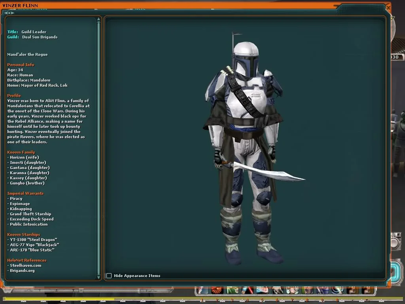This screenshot has width=405, height=304.
Task: Activate the red lightsaber ability in slot 4
Action: point(248,291)
